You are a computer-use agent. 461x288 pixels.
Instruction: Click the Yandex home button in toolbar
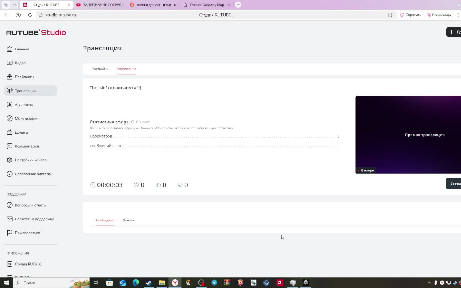pos(18,15)
